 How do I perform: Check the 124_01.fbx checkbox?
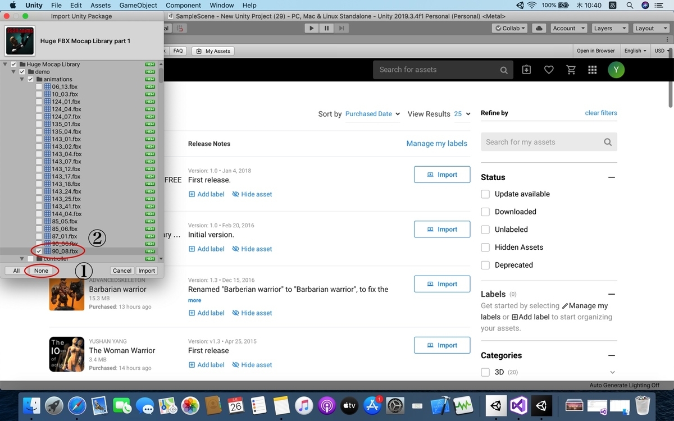point(39,102)
